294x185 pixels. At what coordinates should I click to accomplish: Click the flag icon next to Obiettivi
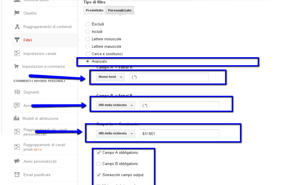click(17, 13)
